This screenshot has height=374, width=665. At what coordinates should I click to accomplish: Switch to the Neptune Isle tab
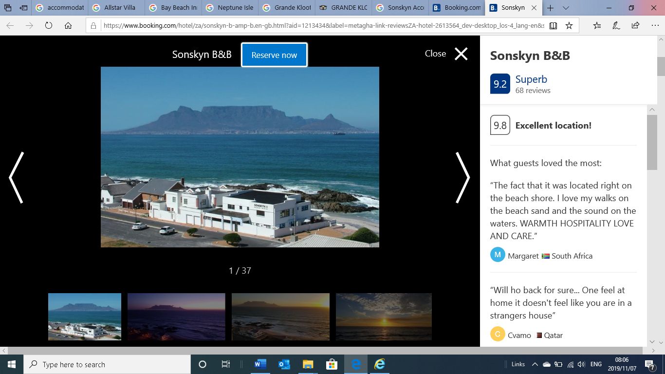[x=229, y=8]
